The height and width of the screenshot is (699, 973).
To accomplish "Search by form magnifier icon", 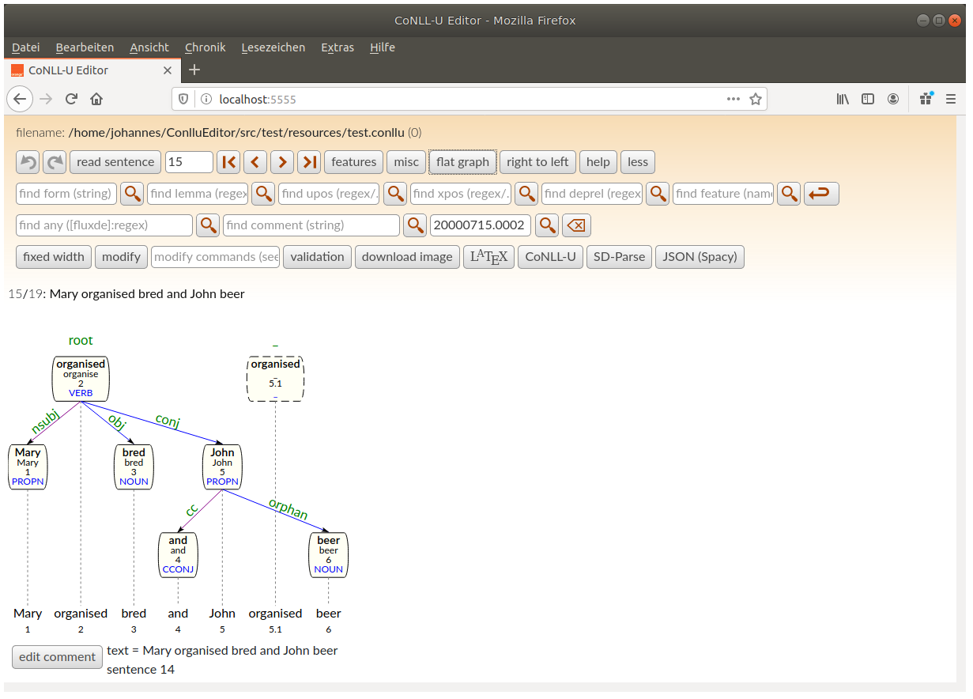I will tap(132, 194).
